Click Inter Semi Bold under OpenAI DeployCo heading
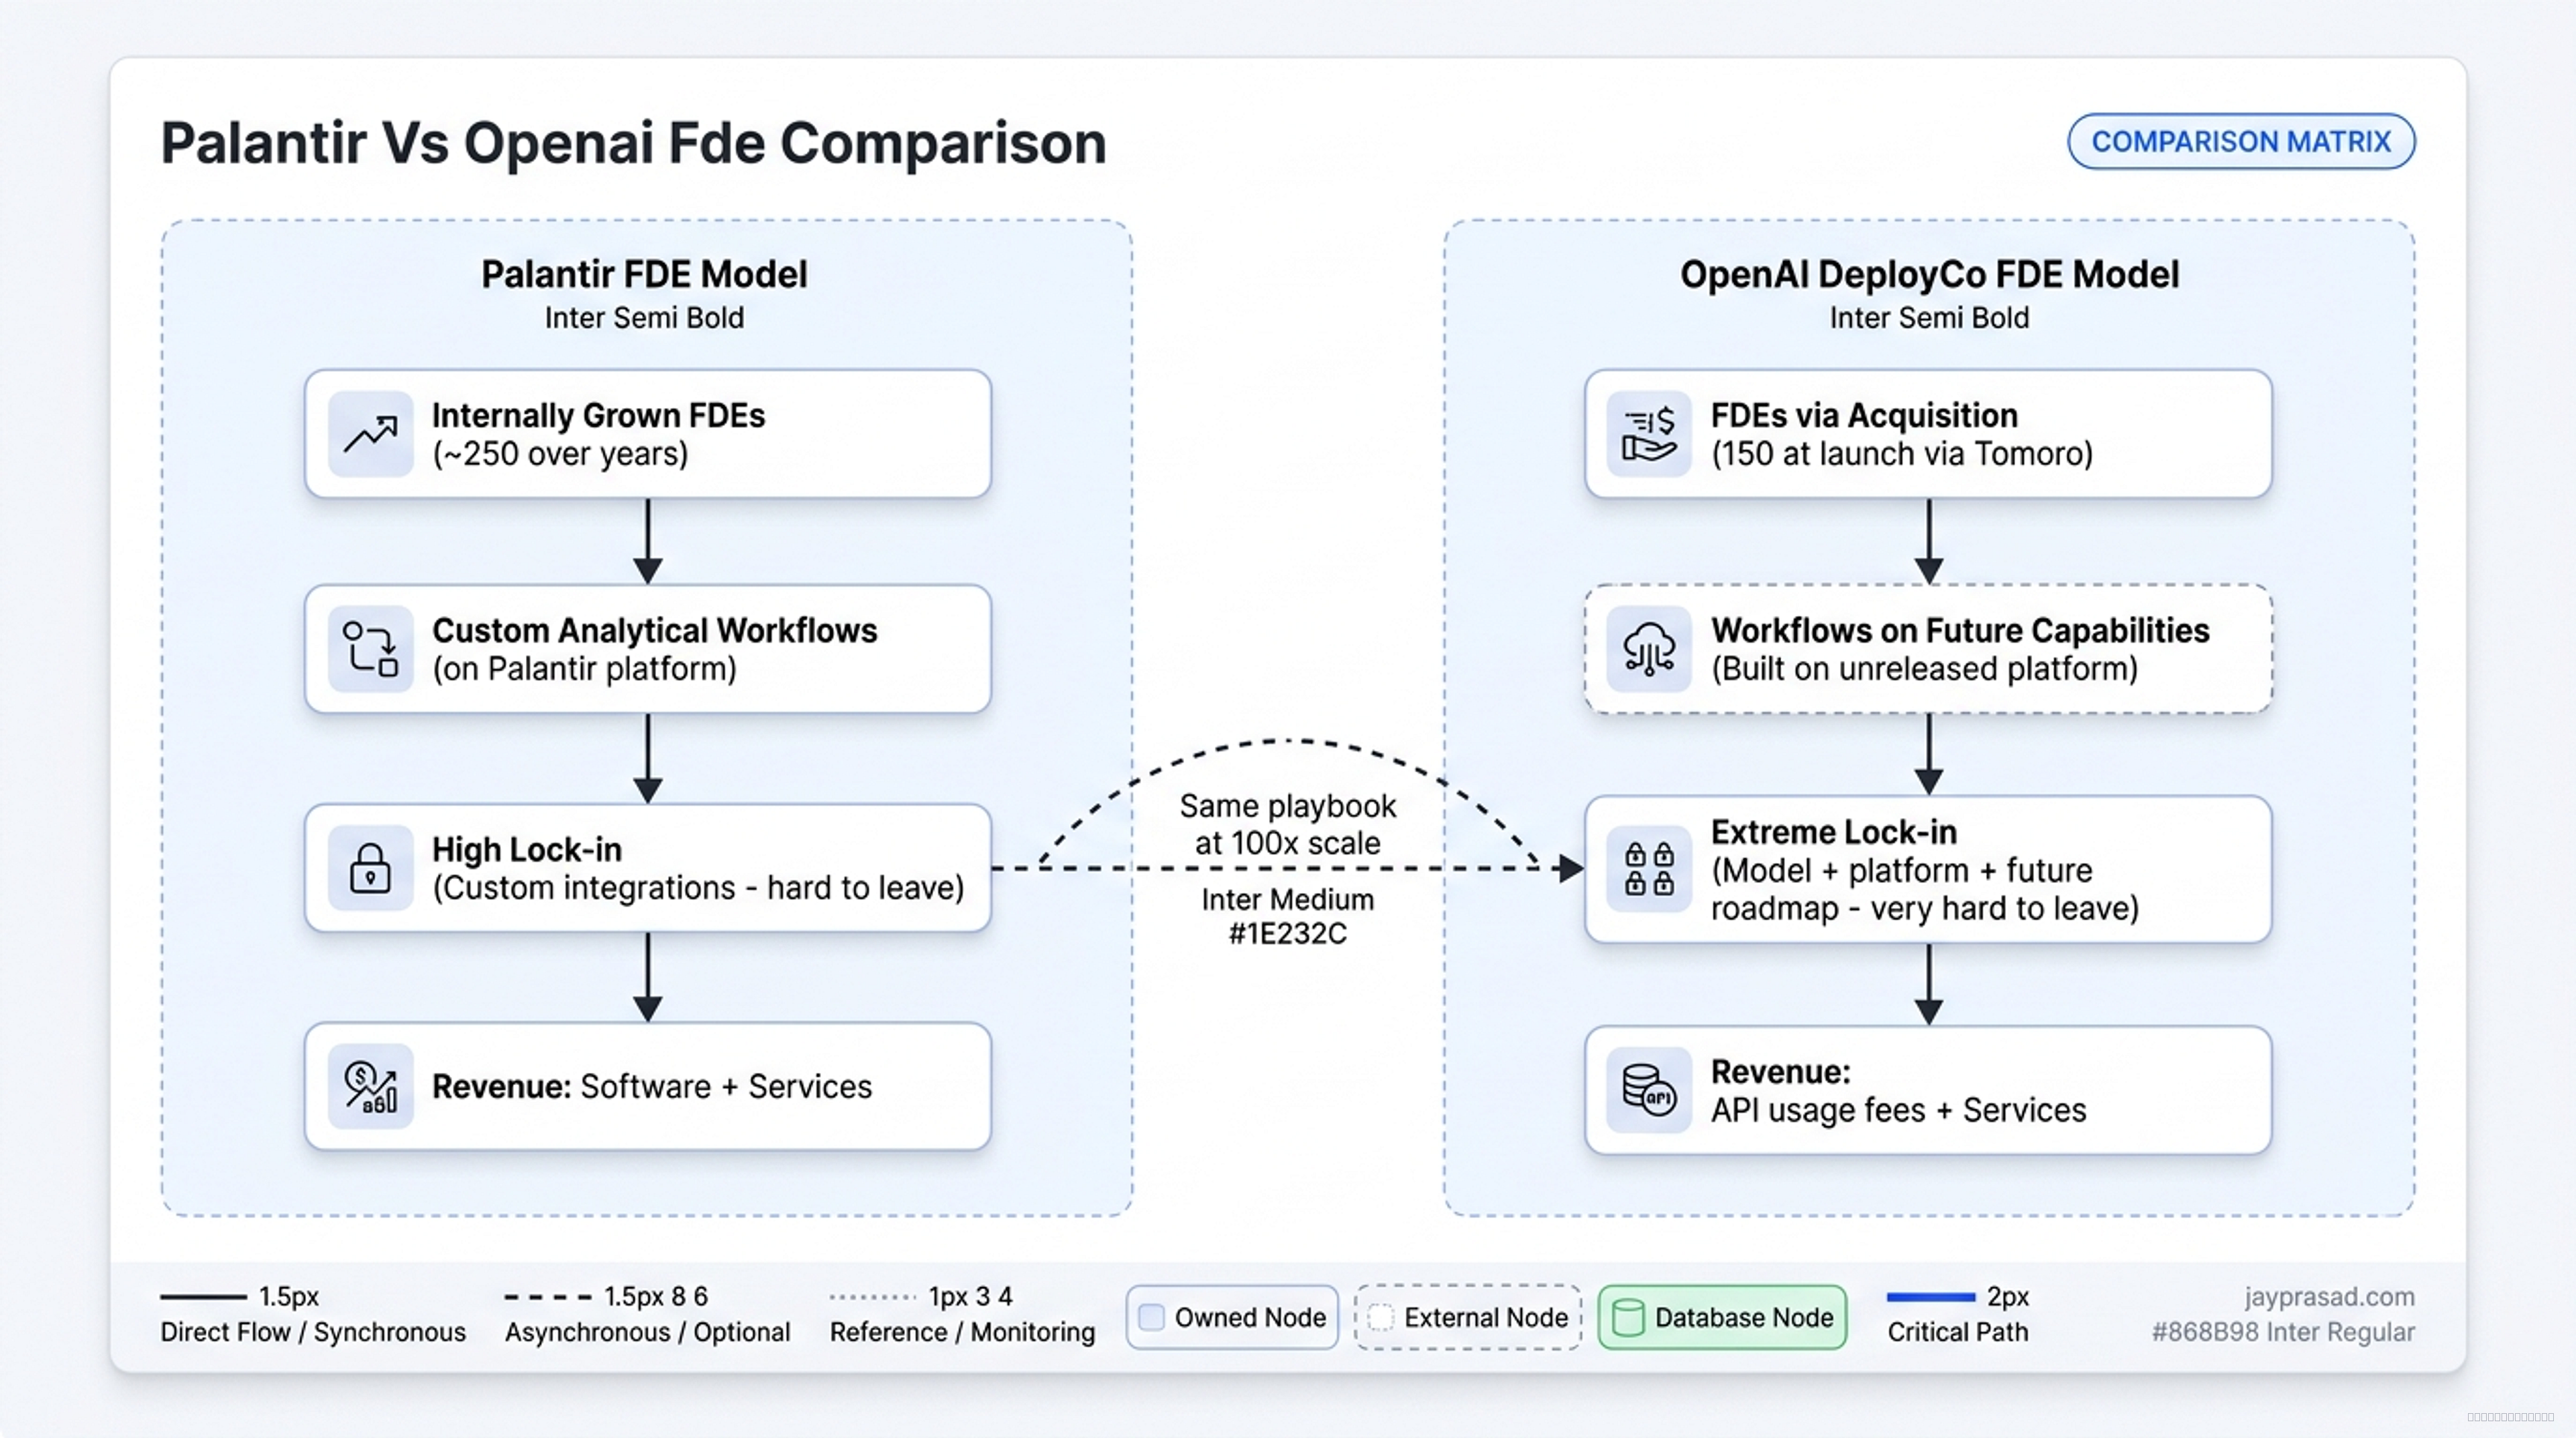The height and width of the screenshot is (1438, 2576). pos(1929,318)
